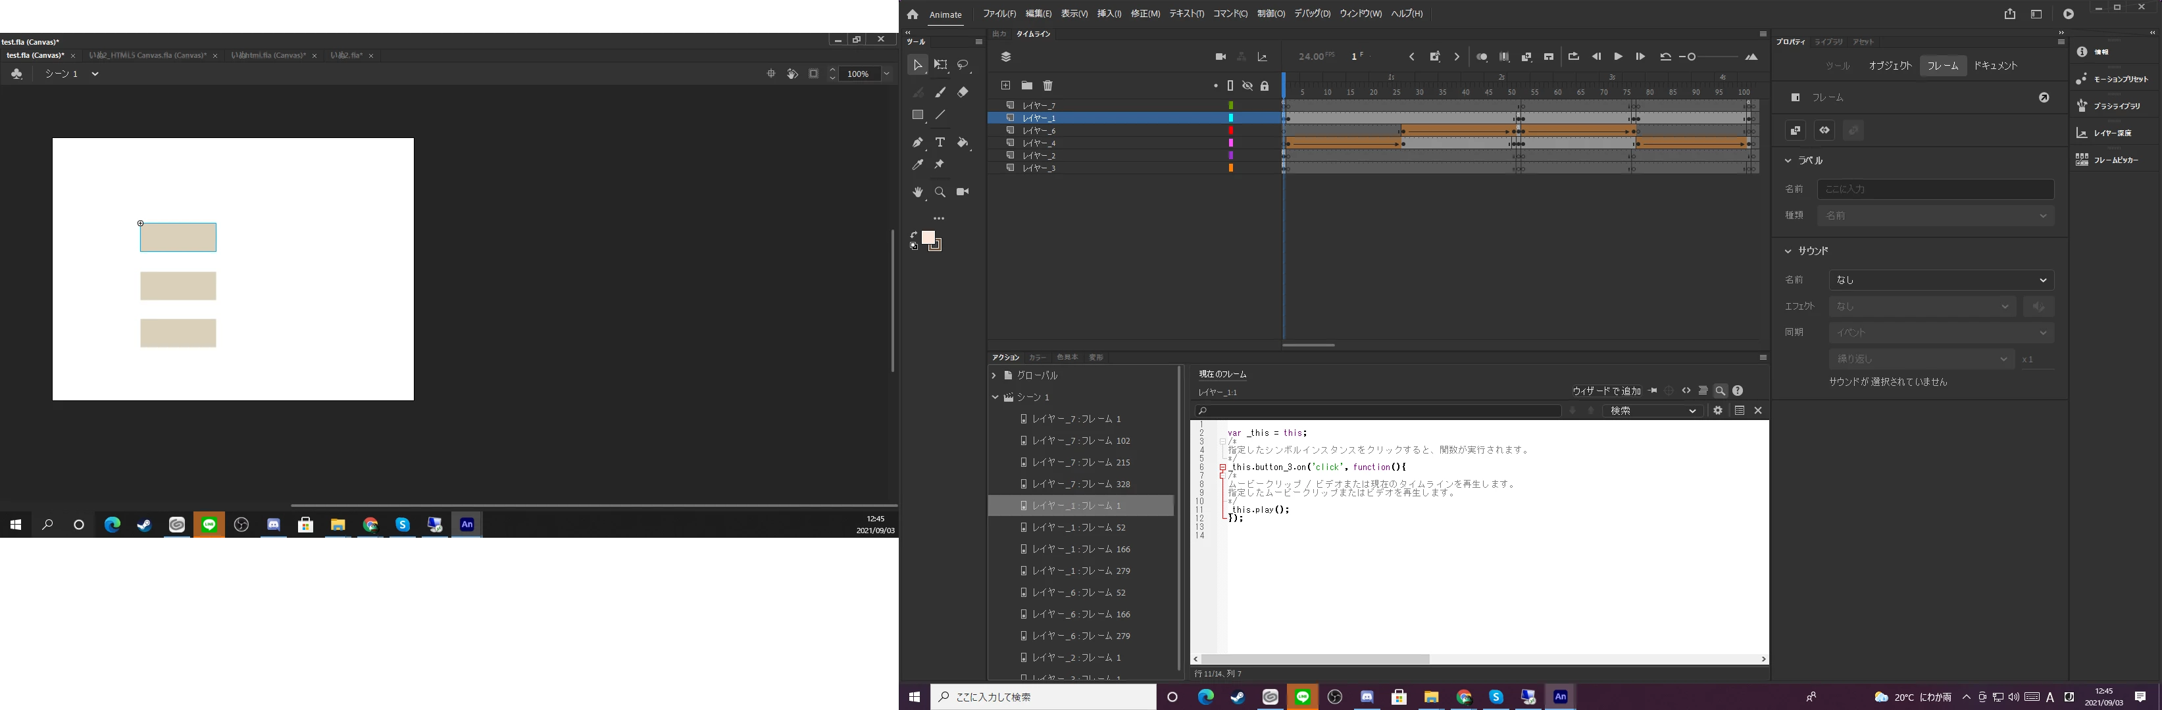Toggle outline color swatch of レイヤー_6
The height and width of the screenshot is (710, 2162).
click(x=1230, y=131)
